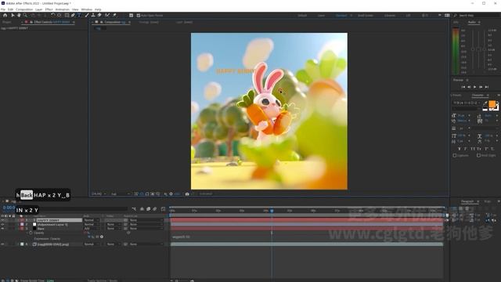The height and width of the screenshot is (282, 501).
Task: Select the Selection (arrow) tool
Action: 13,15
